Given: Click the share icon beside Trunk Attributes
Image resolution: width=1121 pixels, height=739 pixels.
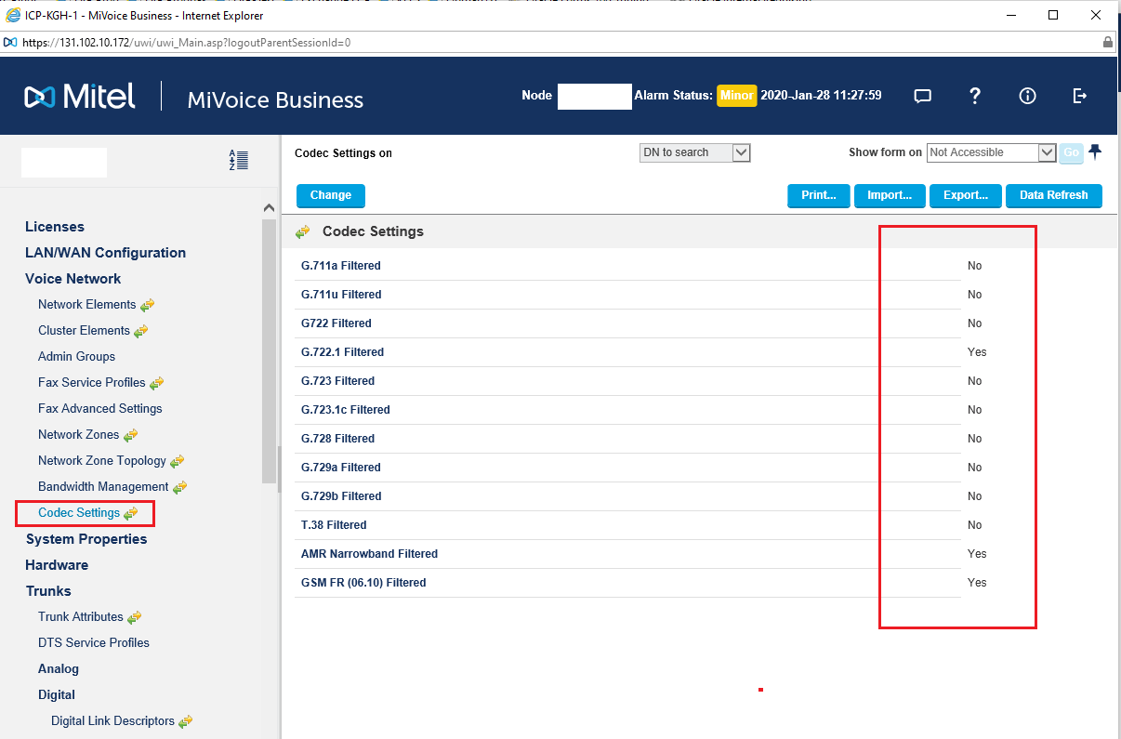Looking at the screenshot, I should point(134,617).
